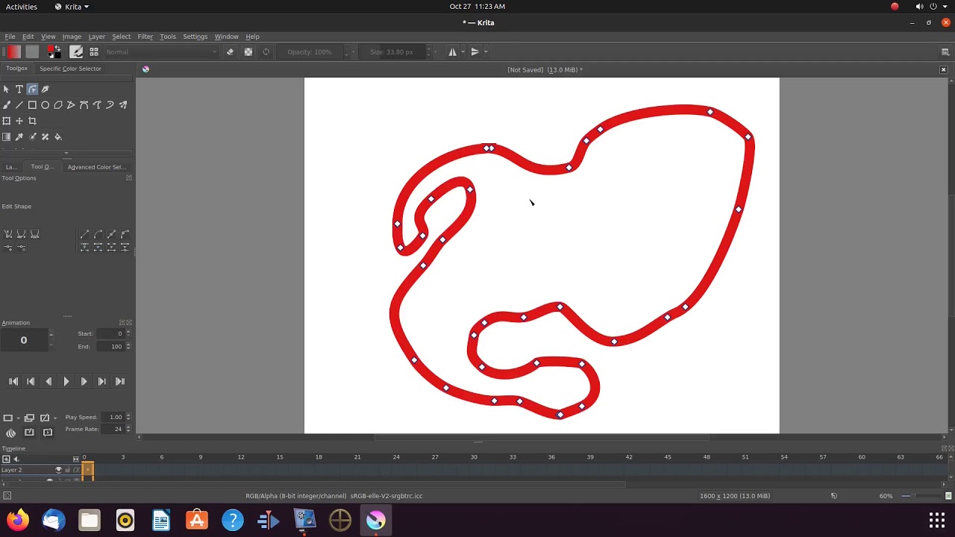Click the Fill Patterns swatch in toolbar

pos(31,51)
